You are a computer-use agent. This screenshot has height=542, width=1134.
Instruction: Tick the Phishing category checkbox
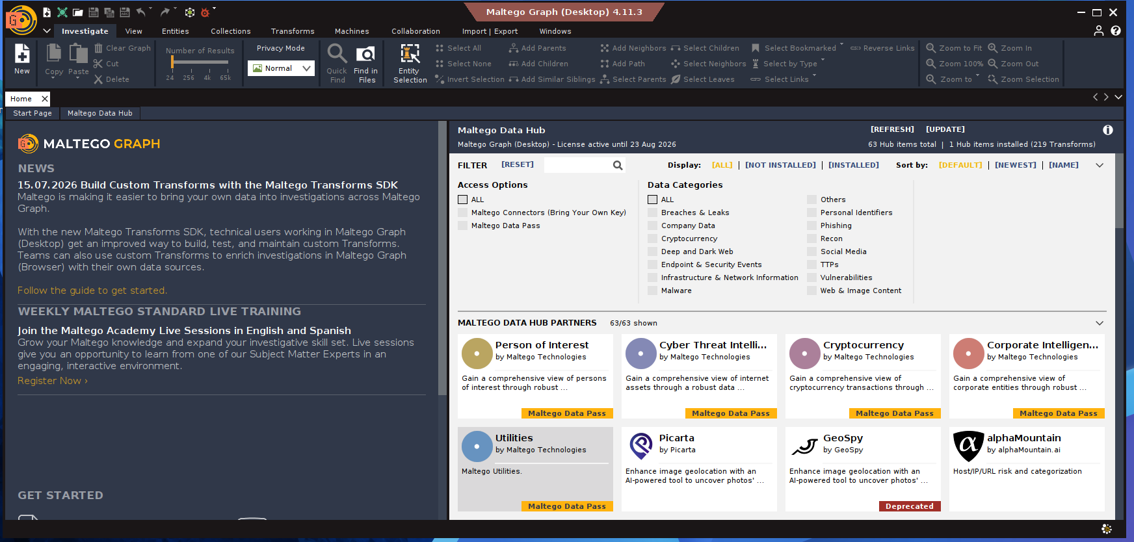pyautogui.click(x=811, y=226)
